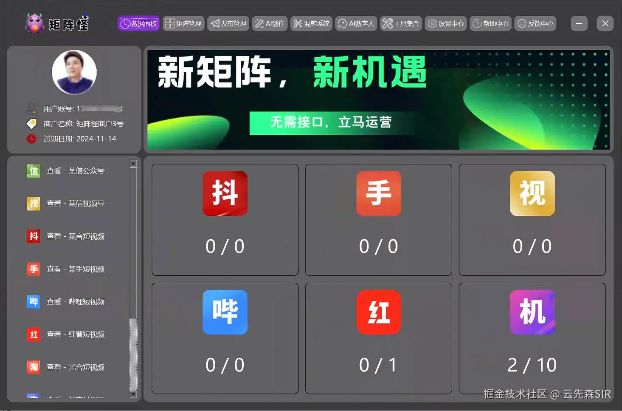622x411 pixels.
Task: Click sidebar scrollbar up arrow
Action: tap(133, 164)
